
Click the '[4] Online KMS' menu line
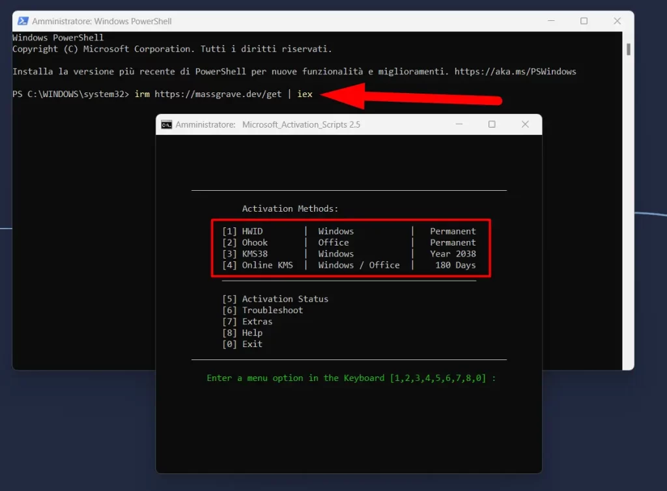click(349, 265)
